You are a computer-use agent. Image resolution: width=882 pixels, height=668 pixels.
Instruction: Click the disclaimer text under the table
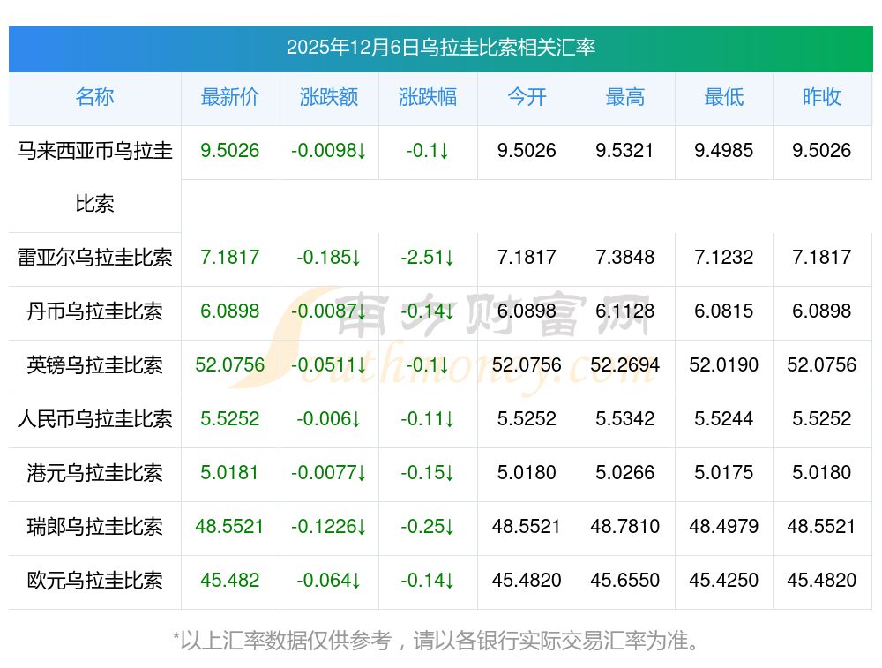(x=436, y=641)
